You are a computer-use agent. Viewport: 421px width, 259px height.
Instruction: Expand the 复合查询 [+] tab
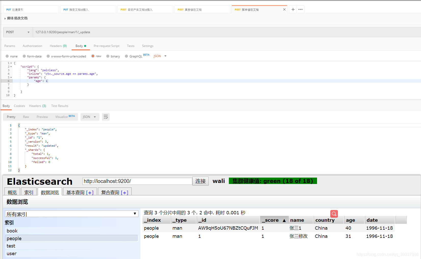pyautogui.click(x=115, y=192)
